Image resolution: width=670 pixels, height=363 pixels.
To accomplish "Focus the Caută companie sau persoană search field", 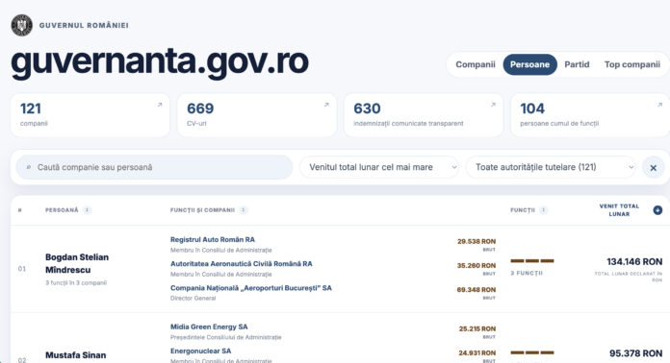I will pyautogui.click(x=154, y=167).
